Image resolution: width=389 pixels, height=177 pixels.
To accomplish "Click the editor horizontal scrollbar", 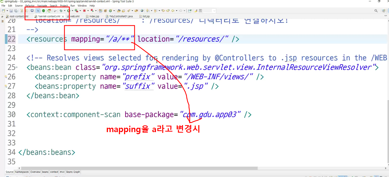I will pyautogui.click(x=139, y=168).
